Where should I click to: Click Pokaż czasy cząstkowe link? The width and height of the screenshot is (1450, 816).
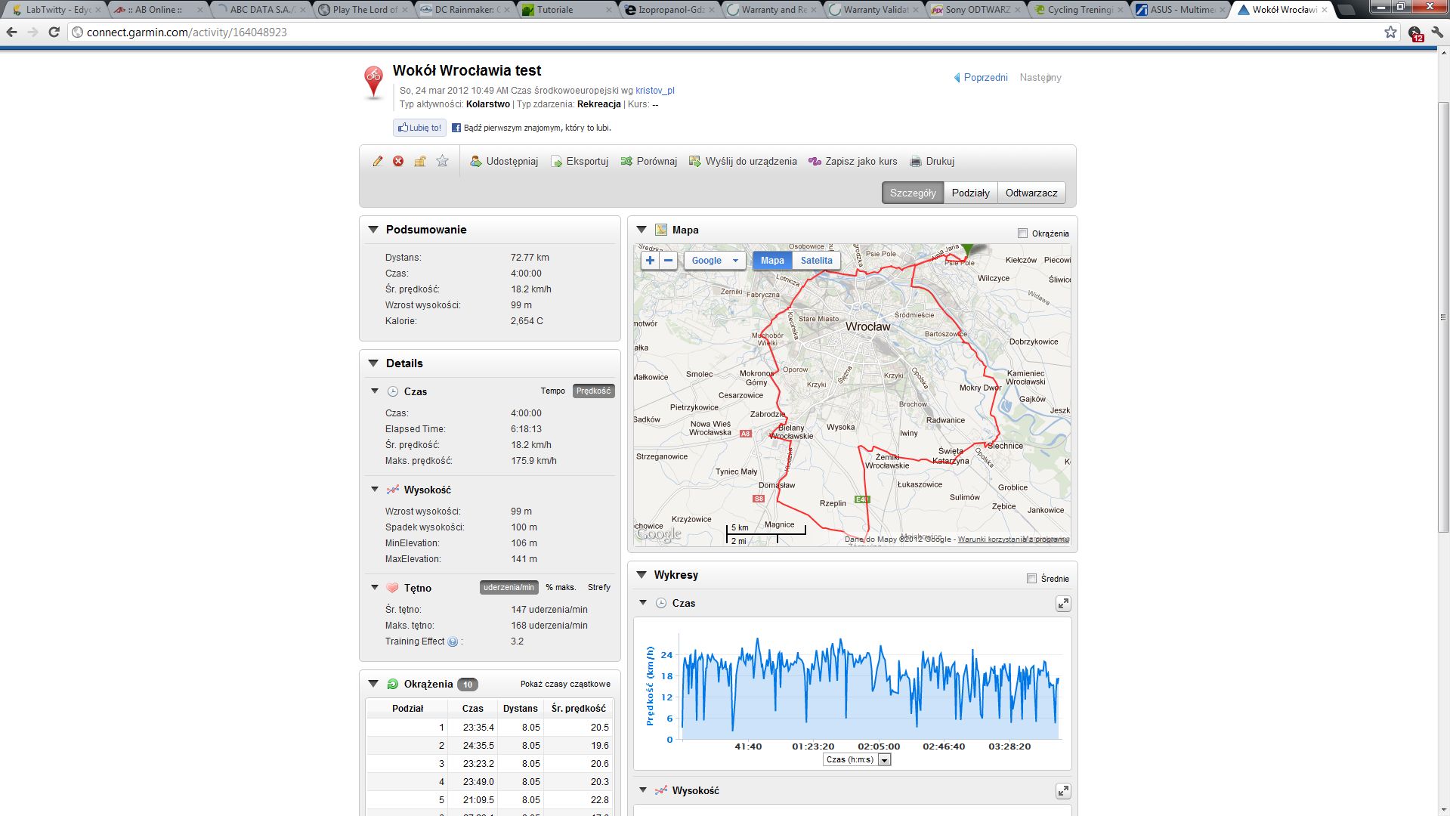[x=565, y=684]
